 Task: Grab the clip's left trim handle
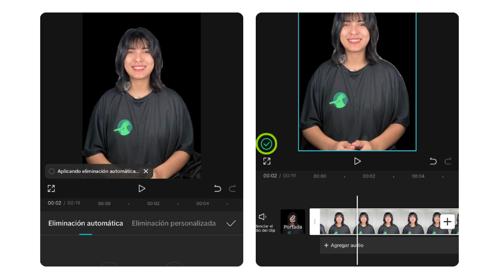[315, 221]
